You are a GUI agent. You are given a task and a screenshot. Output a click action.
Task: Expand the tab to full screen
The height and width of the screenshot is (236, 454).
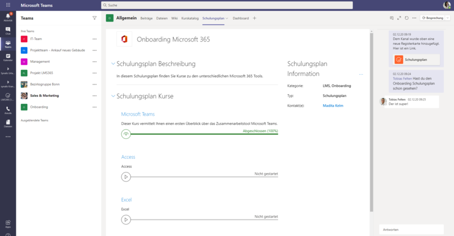pyautogui.click(x=399, y=18)
